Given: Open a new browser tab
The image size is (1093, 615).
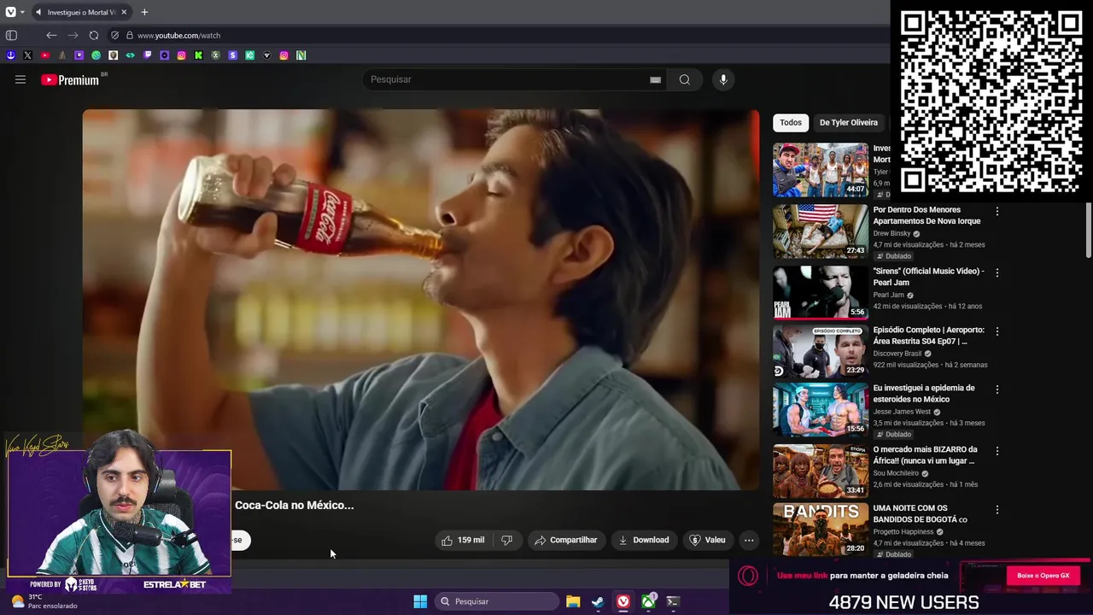Looking at the screenshot, I should tap(144, 12).
